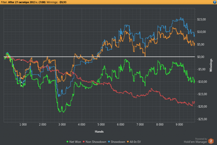The image size is (217, 145).
Task: Toggle the Showdown blue legend swatch
Action: coord(109,142)
